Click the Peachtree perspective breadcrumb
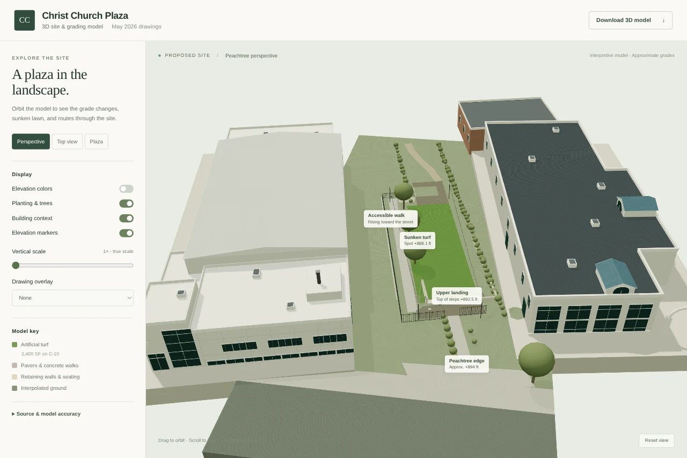 251,56
